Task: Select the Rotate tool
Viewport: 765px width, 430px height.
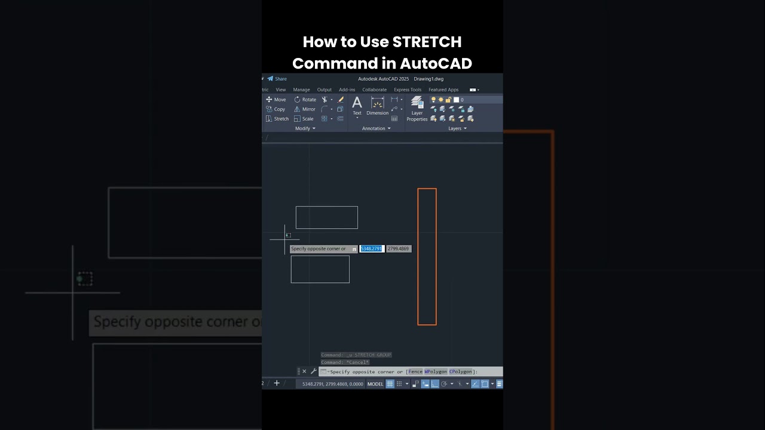Action: pyautogui.click(x=305, y=100)
